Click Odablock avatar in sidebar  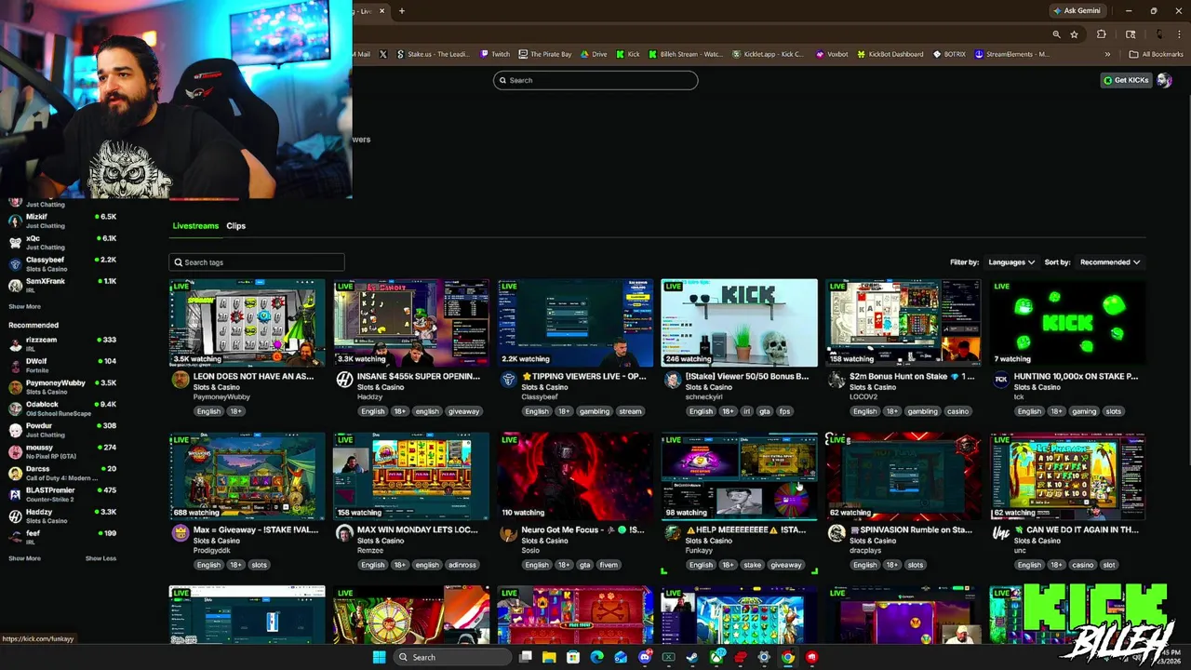pos(15,409)
